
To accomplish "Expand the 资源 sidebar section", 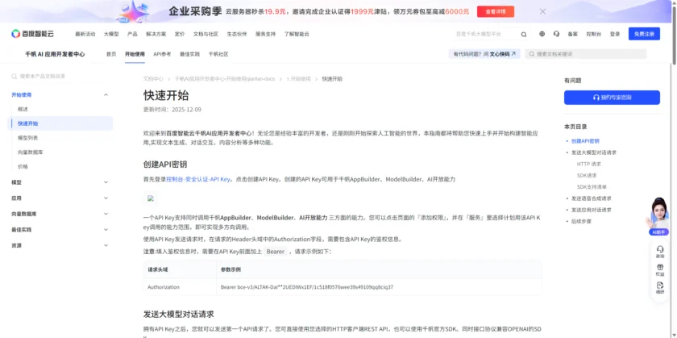I will point(106,245).
